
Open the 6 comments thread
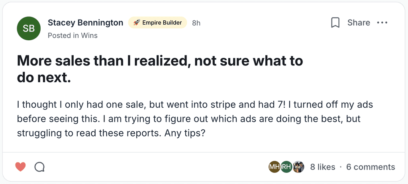(x=371, y=167)
